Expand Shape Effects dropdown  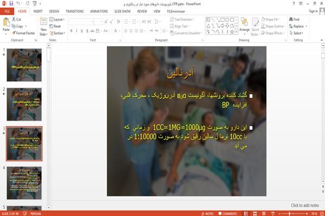tap(273, 33)
